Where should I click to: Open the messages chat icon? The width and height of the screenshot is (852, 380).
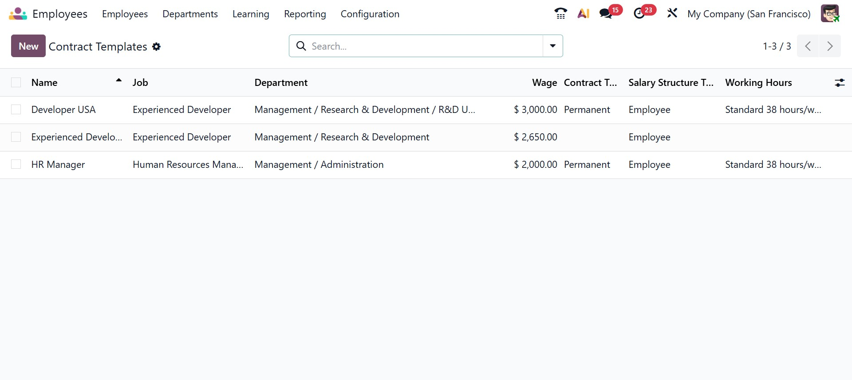click(x=606, y=14)
